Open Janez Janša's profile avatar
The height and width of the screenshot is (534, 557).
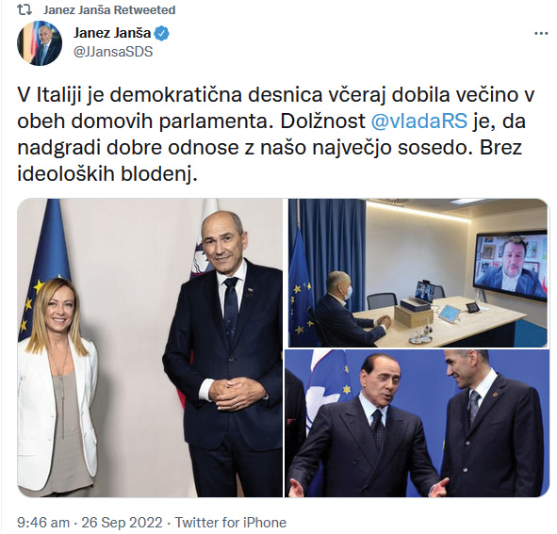click(40, 43)
